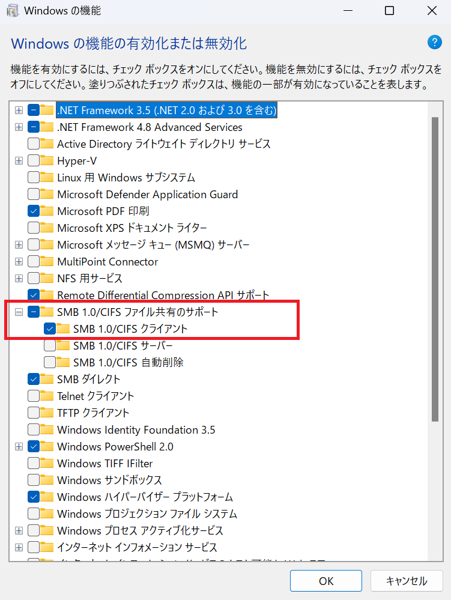Collapse SMB 1.0/CIFS ファイル共有のサポート node

(x=19, y=312)
